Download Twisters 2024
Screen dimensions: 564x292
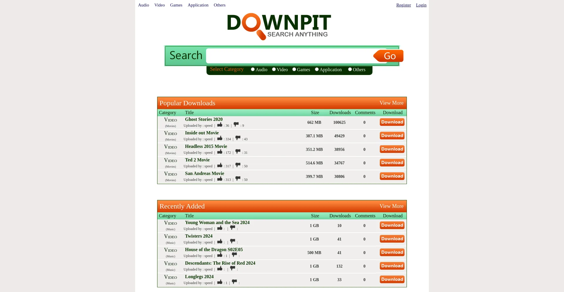(x=392, y=239)
